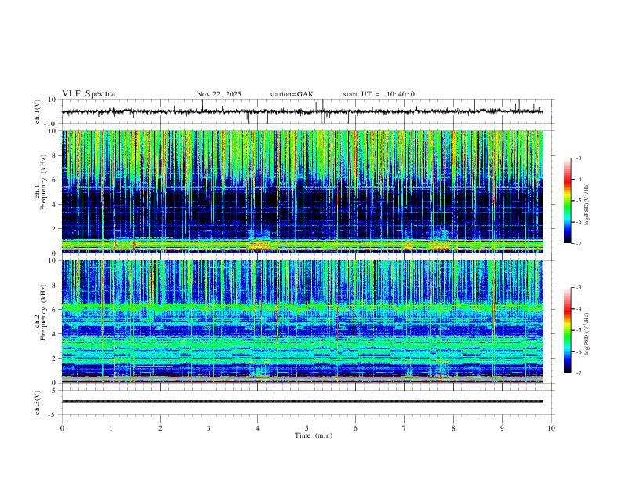Click time axis tick label '0'
Image resolution: width=621 pixels, height=480 pixels.
[x=62, y=428]
